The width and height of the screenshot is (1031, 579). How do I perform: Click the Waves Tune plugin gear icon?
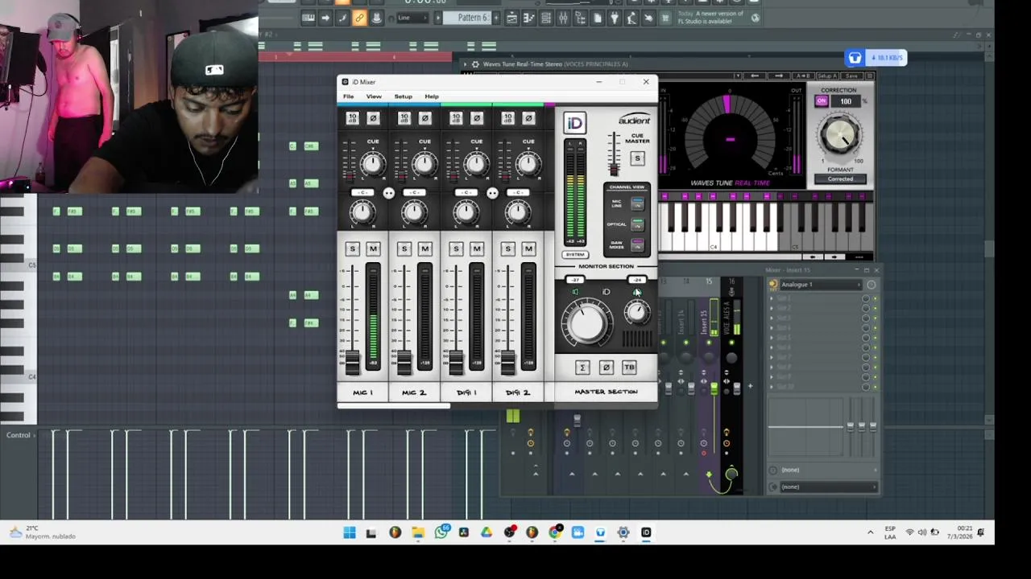(475, 64)
